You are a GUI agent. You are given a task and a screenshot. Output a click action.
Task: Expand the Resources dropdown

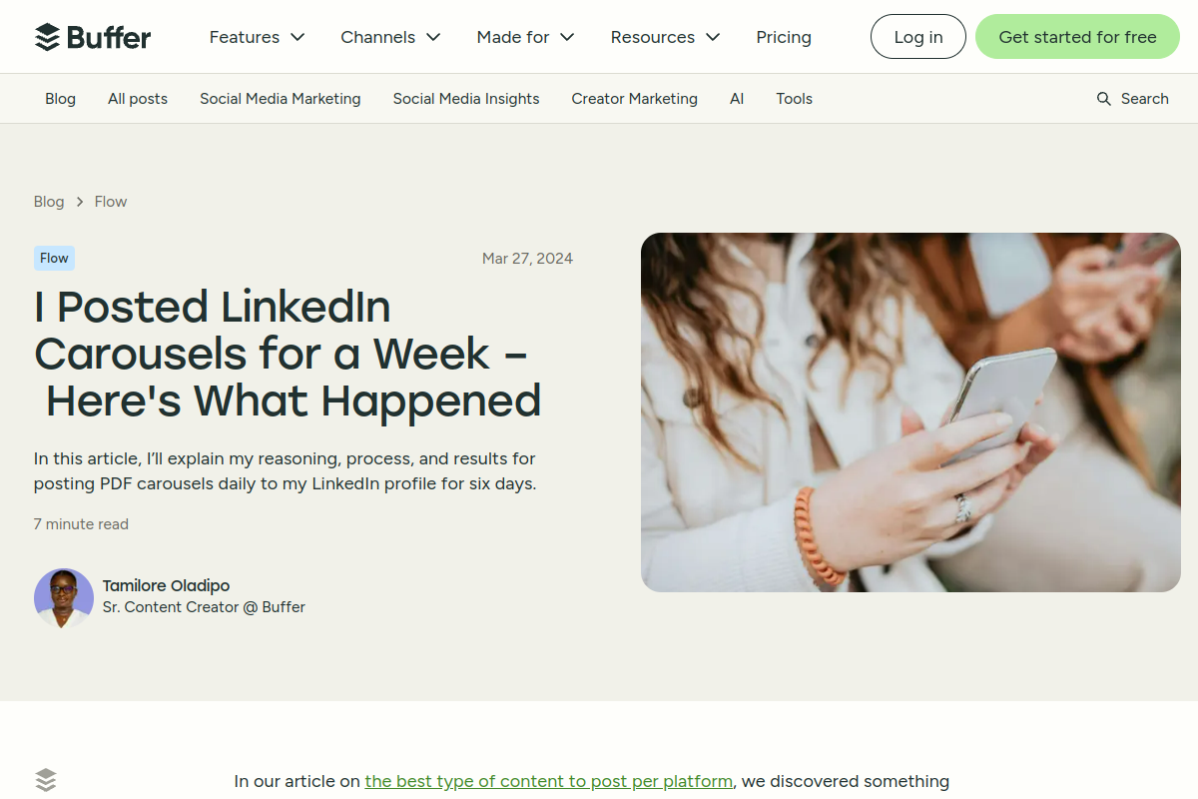coord(665,37)
